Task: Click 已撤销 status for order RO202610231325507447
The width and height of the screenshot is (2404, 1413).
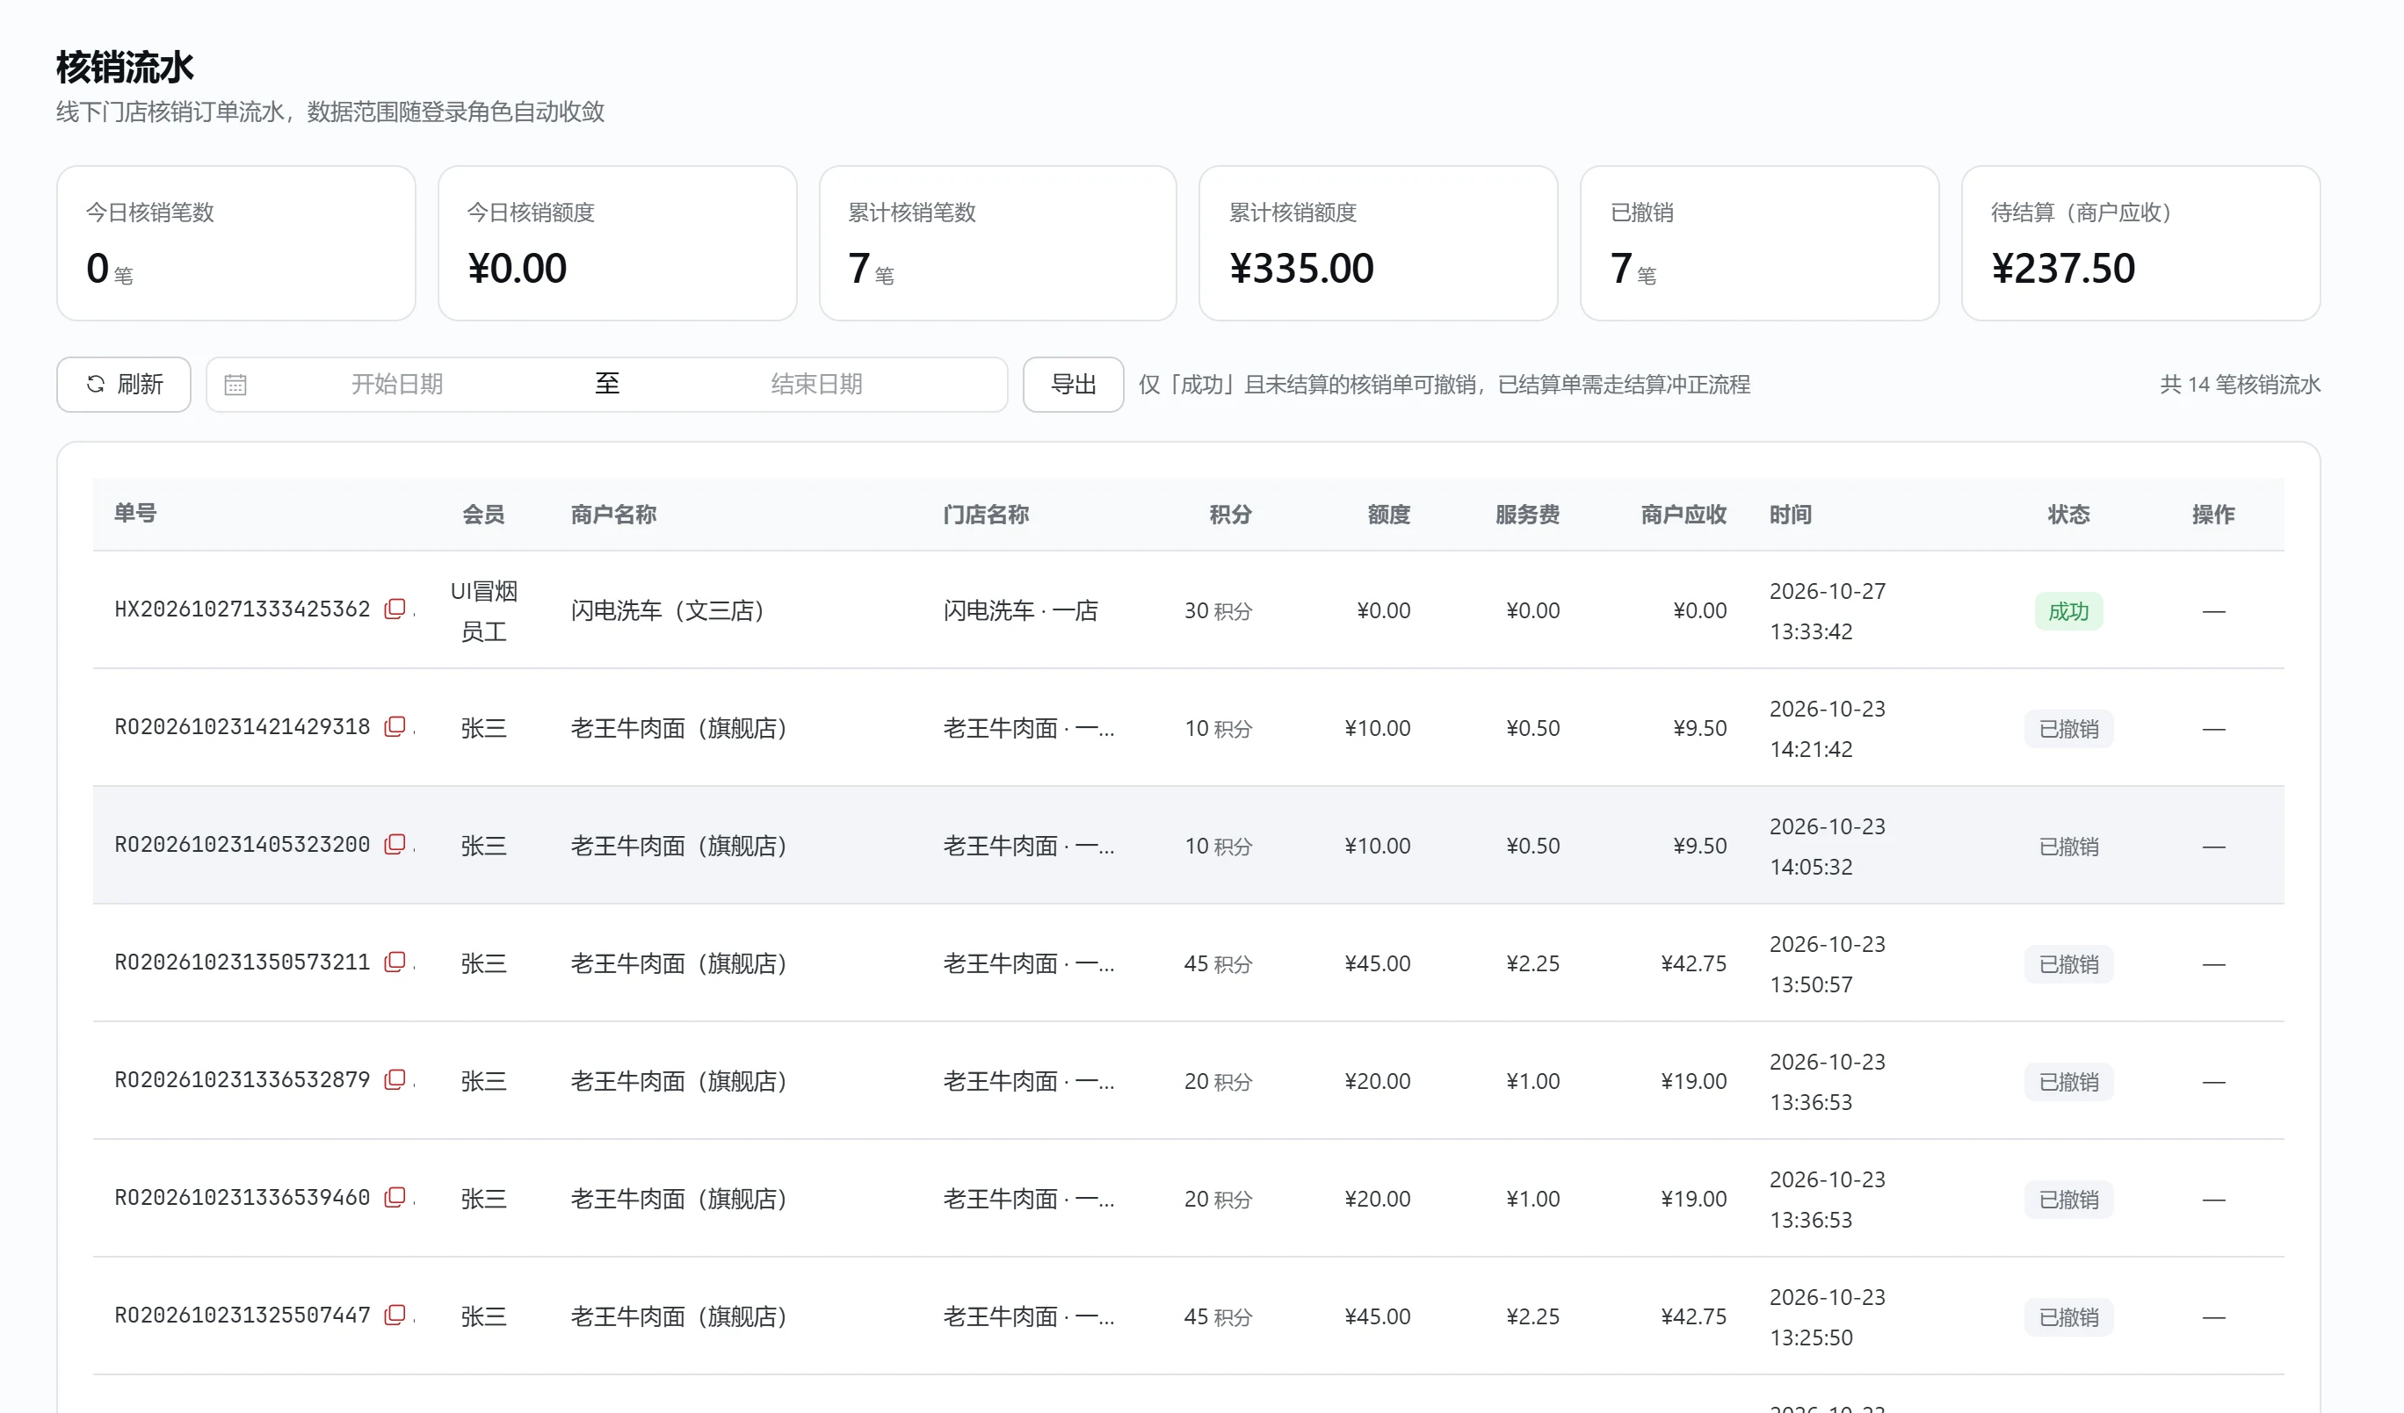Action: (x=2068, y=1316)
